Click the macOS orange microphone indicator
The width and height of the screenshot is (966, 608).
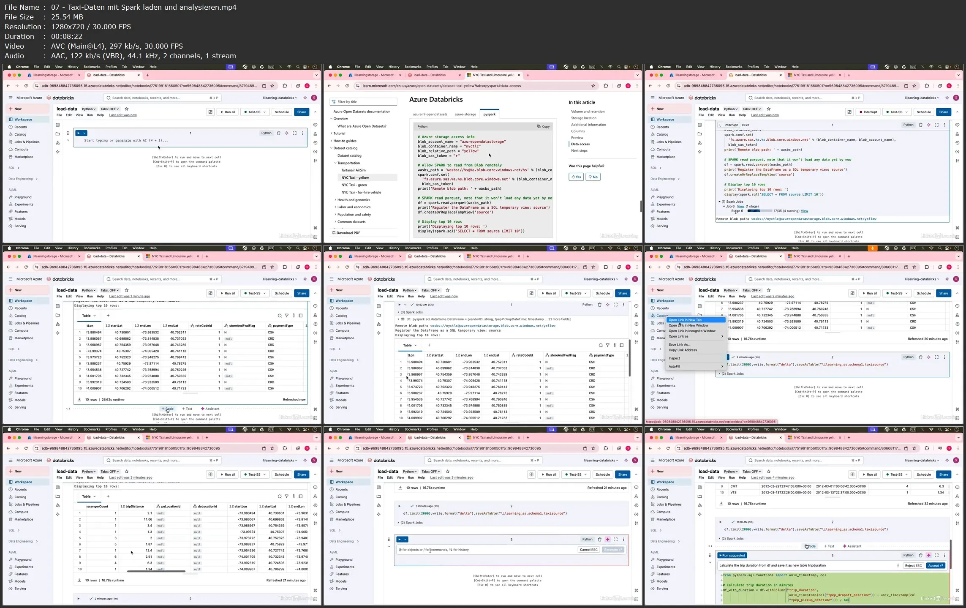[873, 248]
